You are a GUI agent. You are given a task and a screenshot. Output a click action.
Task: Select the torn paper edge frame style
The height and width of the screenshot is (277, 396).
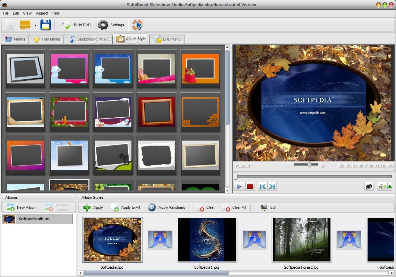point(157,155)
